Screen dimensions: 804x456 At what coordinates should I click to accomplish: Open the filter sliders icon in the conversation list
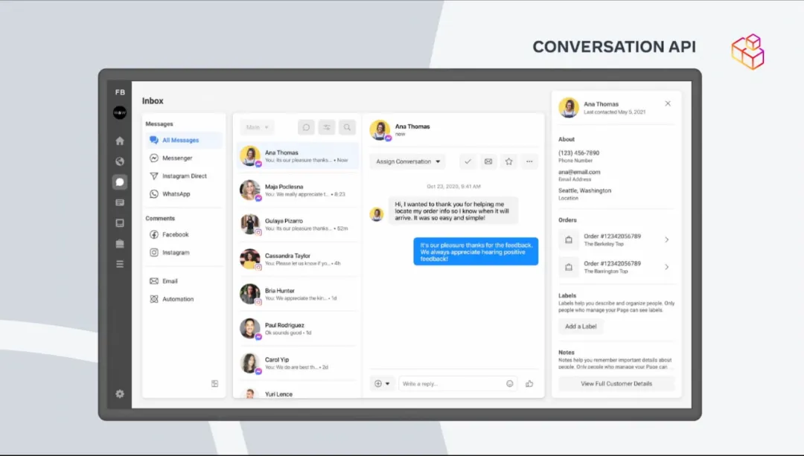coord(327,127)
